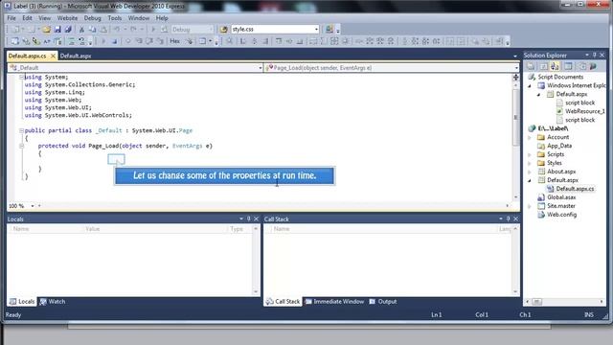Open the Website menu
The image size is (613, 345).
click(67, 18)
